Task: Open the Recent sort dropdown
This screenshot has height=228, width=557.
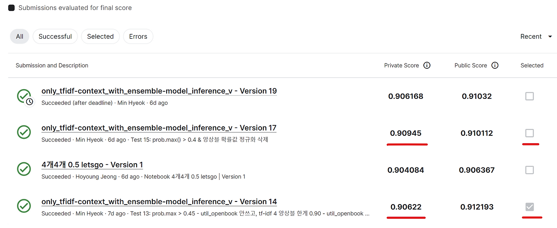Action: pyautogui.click(x=536, y=37)
